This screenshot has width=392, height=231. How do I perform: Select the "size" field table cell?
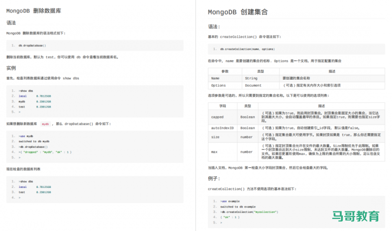(x=215, y=136)
